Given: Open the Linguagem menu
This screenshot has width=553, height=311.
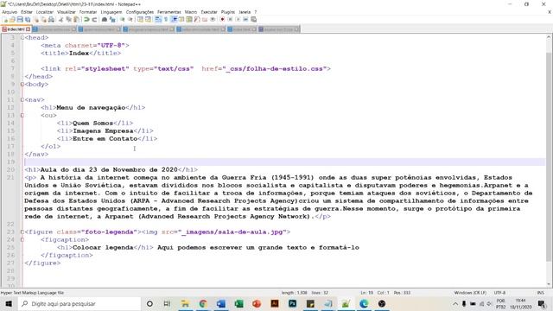Looking at the screenshot, I should coord(111,12).
